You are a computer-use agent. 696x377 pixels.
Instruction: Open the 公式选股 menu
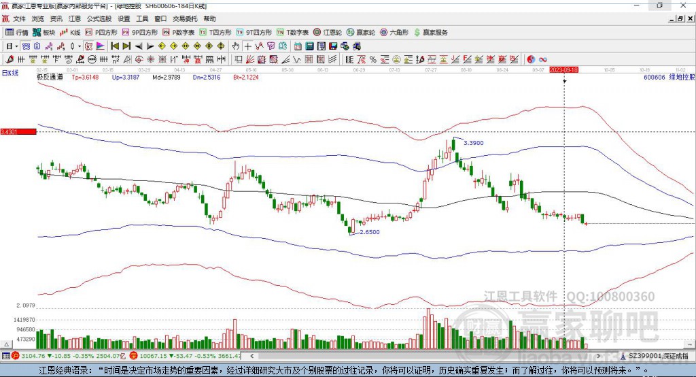coord(99,18)
